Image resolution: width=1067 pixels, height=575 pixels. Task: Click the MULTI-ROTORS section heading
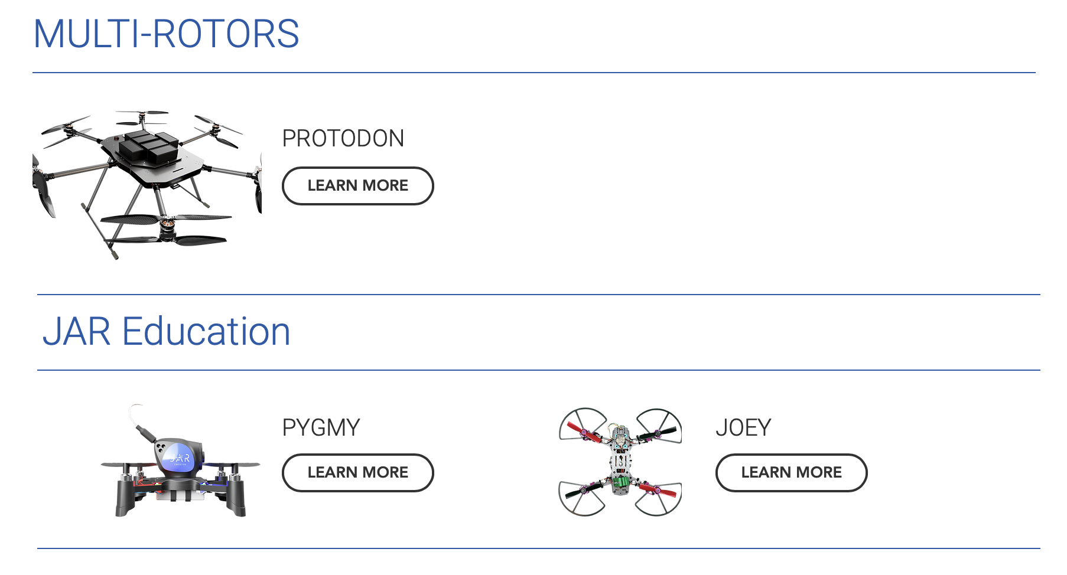[x=166, y=34]
